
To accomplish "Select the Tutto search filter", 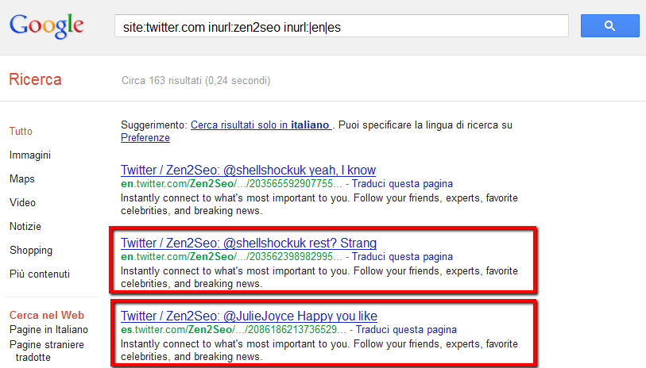I will point(21,132).
